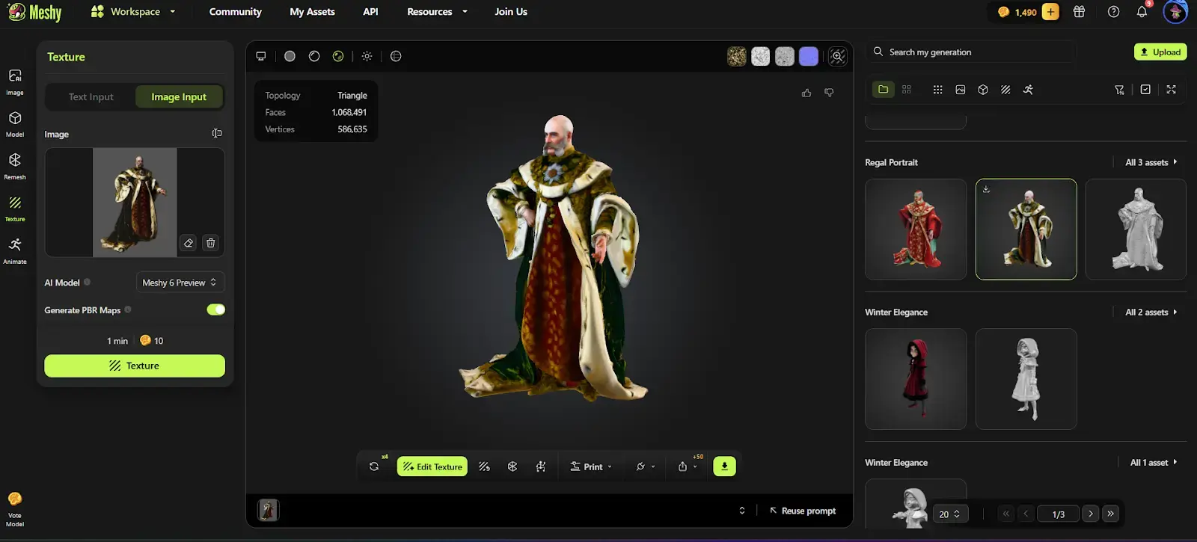Toggle Generate PBR Maps switch
This screenshot has height=542, width=1197.
pyautogui.click(x=215, y=310)
